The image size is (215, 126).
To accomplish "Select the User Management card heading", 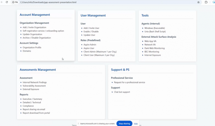I will point(93,15).
